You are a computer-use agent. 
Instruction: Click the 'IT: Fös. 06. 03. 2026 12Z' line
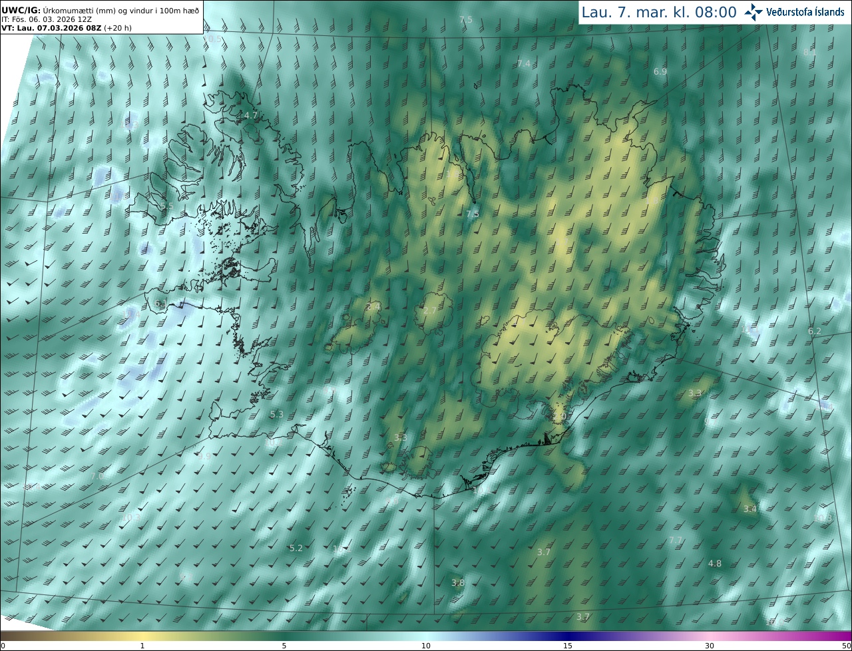(x=47, y=19)
